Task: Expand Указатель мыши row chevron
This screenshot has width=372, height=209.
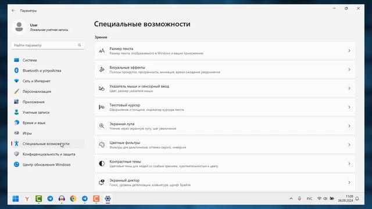Action: [x=349, y=88]
